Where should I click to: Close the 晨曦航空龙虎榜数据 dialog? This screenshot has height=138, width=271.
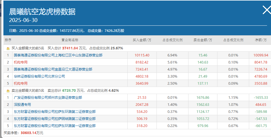click(x=267, y=10)
